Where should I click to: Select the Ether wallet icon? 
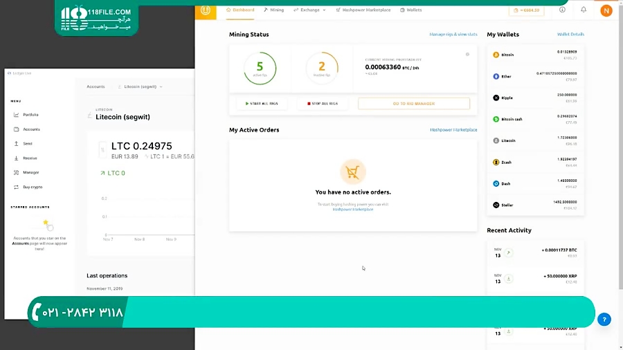(496, 76)
